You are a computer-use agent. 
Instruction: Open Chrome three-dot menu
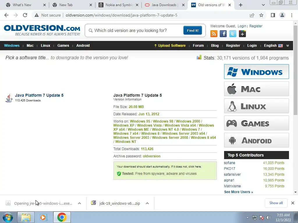coord(292,15)
